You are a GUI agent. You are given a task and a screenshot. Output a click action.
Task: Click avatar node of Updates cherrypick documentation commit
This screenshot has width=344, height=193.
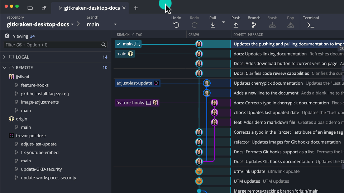point(207,83)
